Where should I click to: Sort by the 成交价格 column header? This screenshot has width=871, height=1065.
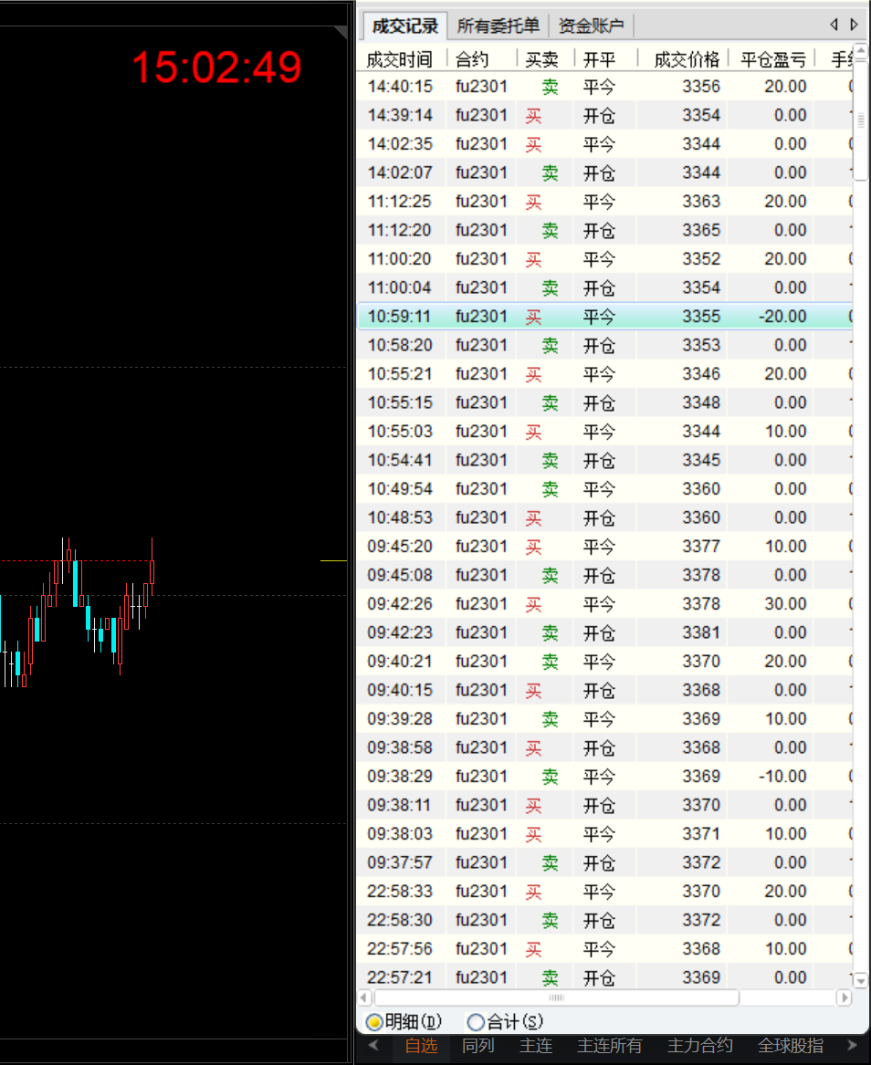pyautogui.click(x=687, y=60)
